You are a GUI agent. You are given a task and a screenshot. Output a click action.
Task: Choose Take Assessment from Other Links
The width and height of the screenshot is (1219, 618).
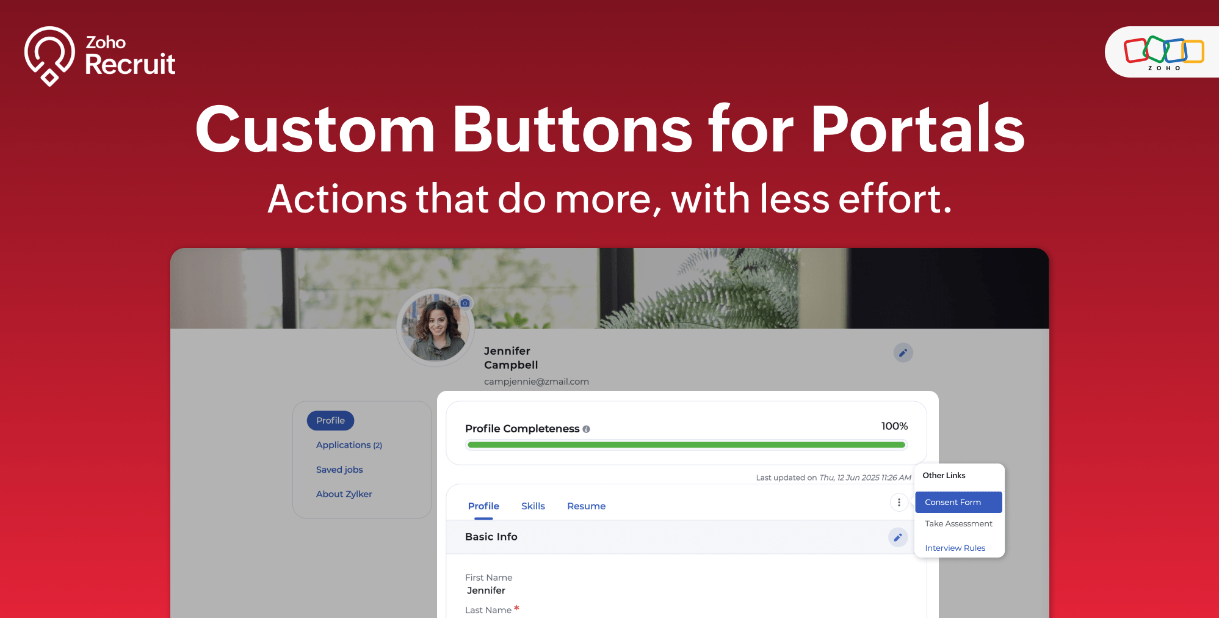coord(958,524)
